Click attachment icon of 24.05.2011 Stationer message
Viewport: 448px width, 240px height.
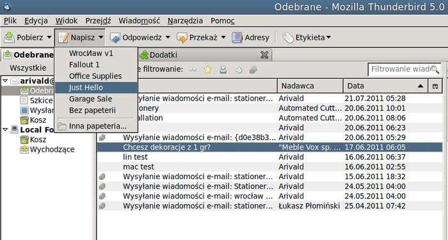[102, 186]
